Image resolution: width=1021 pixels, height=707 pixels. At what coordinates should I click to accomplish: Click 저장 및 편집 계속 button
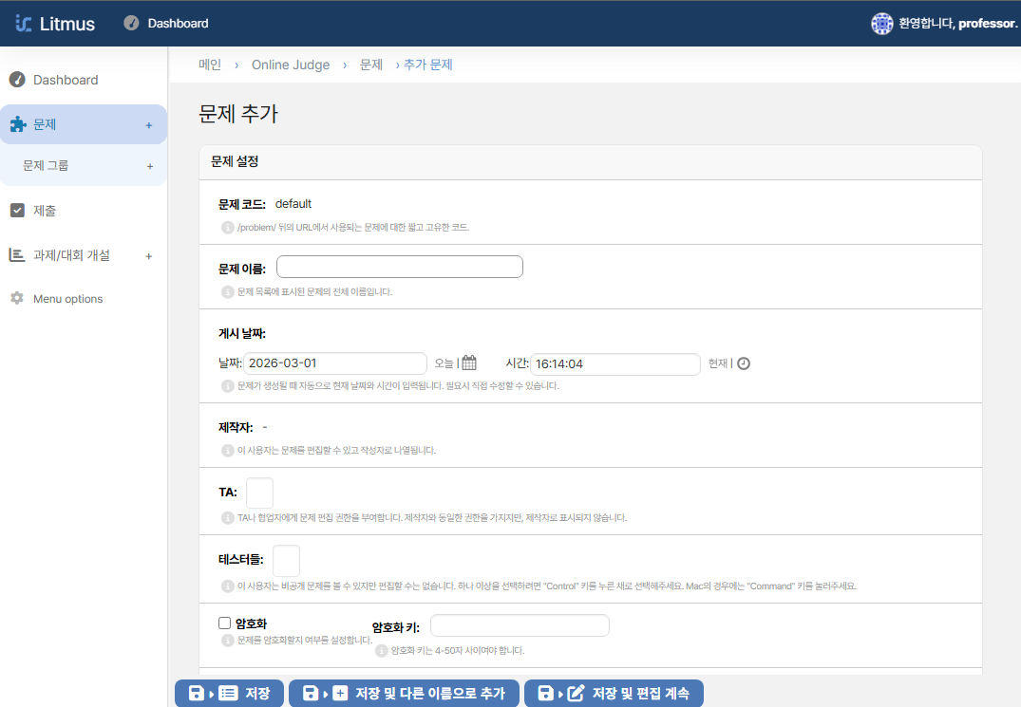[x=614, y=694]
